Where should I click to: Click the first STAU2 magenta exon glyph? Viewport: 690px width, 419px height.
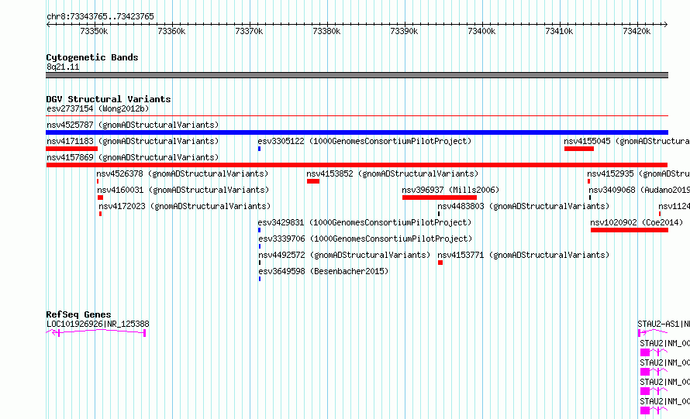click(645, 352)
